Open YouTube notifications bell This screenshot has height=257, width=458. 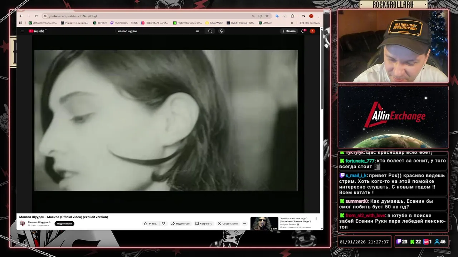[303, 31]
